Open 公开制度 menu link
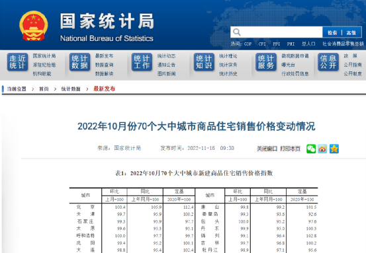 pos(353,73)
